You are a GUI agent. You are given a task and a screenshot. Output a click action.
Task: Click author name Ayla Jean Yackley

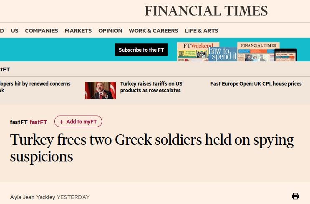click(33, 197)
